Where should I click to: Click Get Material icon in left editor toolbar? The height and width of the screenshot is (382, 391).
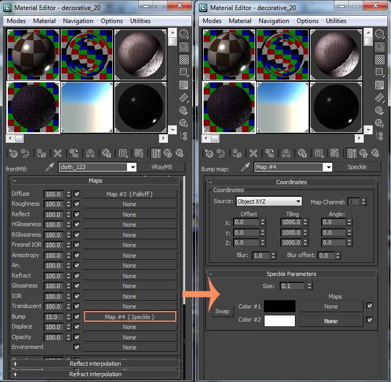[x=14, y=153]
